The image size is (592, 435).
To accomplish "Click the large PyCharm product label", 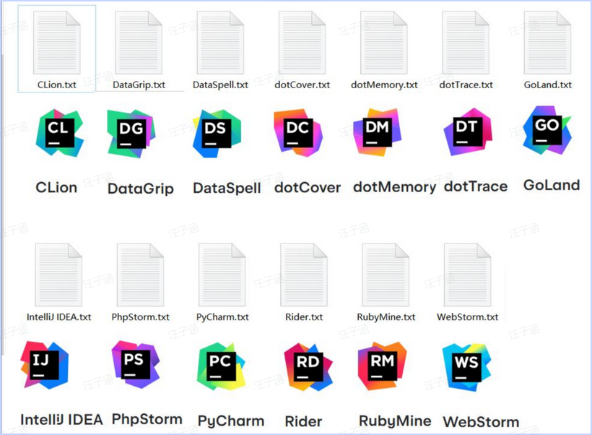I will click(231, 421).
